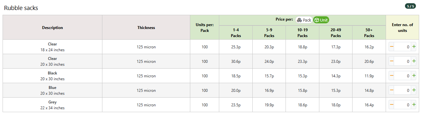
Task: Click minus icon for Grey 22 x 34 sacks
Action: click(x=392, y=105)
